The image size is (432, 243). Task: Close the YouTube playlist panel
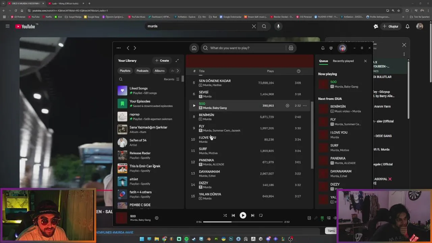pyautogui.click(x=404, y=45)
